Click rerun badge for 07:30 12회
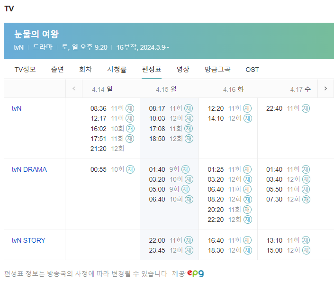334x281 pixels. pyautogui.click(x=306, y=199)
